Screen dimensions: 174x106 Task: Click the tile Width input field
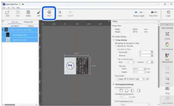[138, 69]
